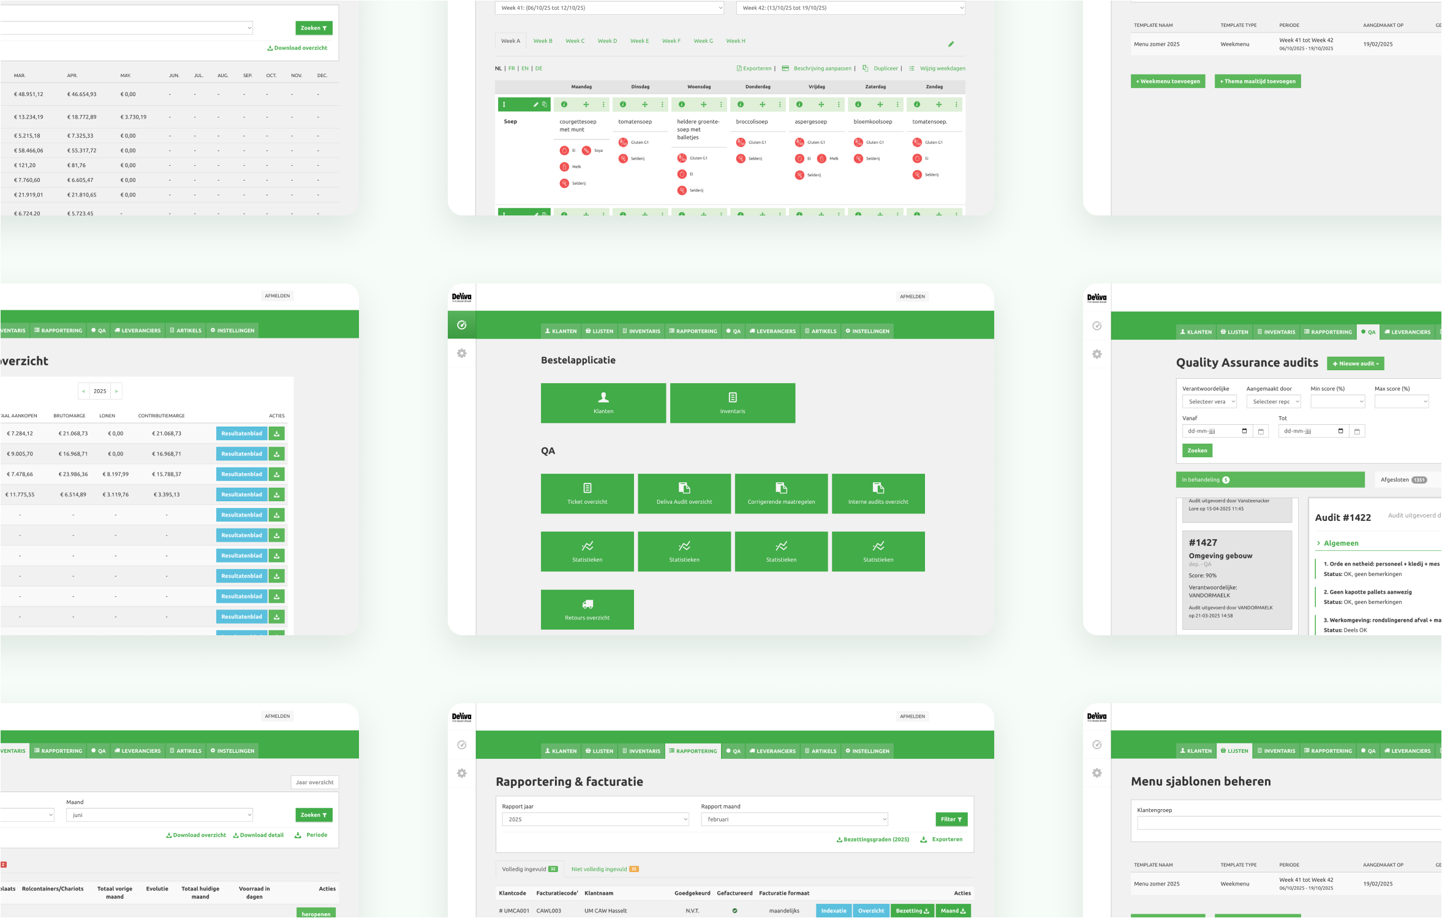1442x918 pixels.
Task: Click the pencil icon on the Soep row header
Action: click(535, 105)
